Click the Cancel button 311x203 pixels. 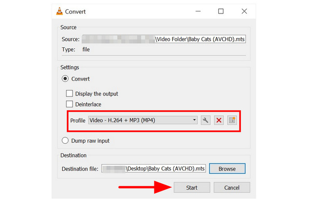(x=232, y=187)
